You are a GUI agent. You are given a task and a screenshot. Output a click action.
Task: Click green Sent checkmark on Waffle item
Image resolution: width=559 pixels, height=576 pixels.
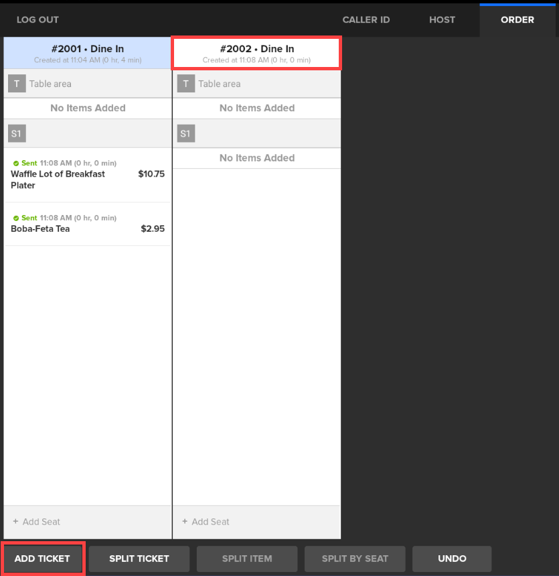coord(16,163)
